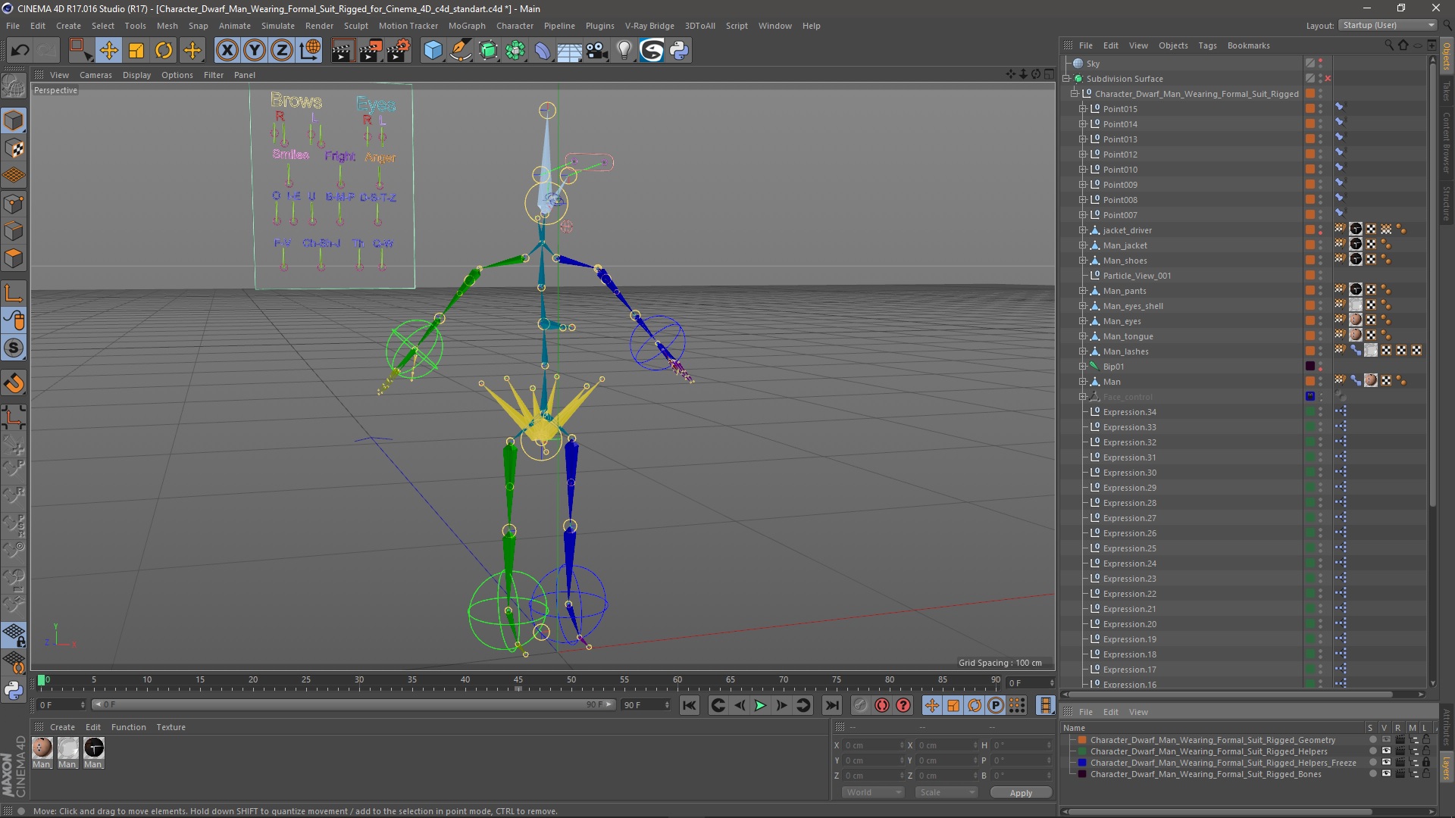
Task: Open the spline pen tool icon
Action: point(461,51)
